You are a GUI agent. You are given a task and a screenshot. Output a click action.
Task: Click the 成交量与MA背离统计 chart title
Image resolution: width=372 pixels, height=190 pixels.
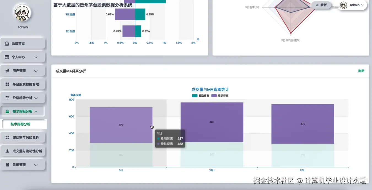210,89
